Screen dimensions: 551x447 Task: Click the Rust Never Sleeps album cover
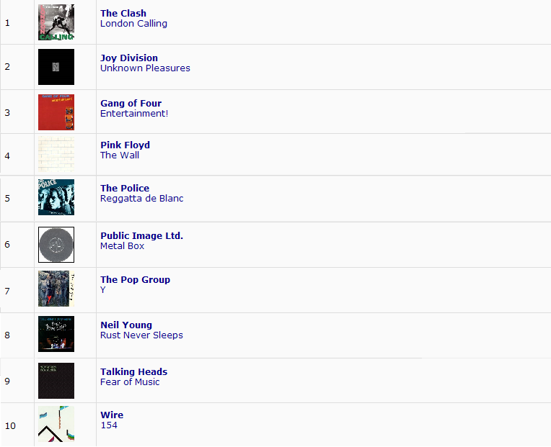pos(56,334)
